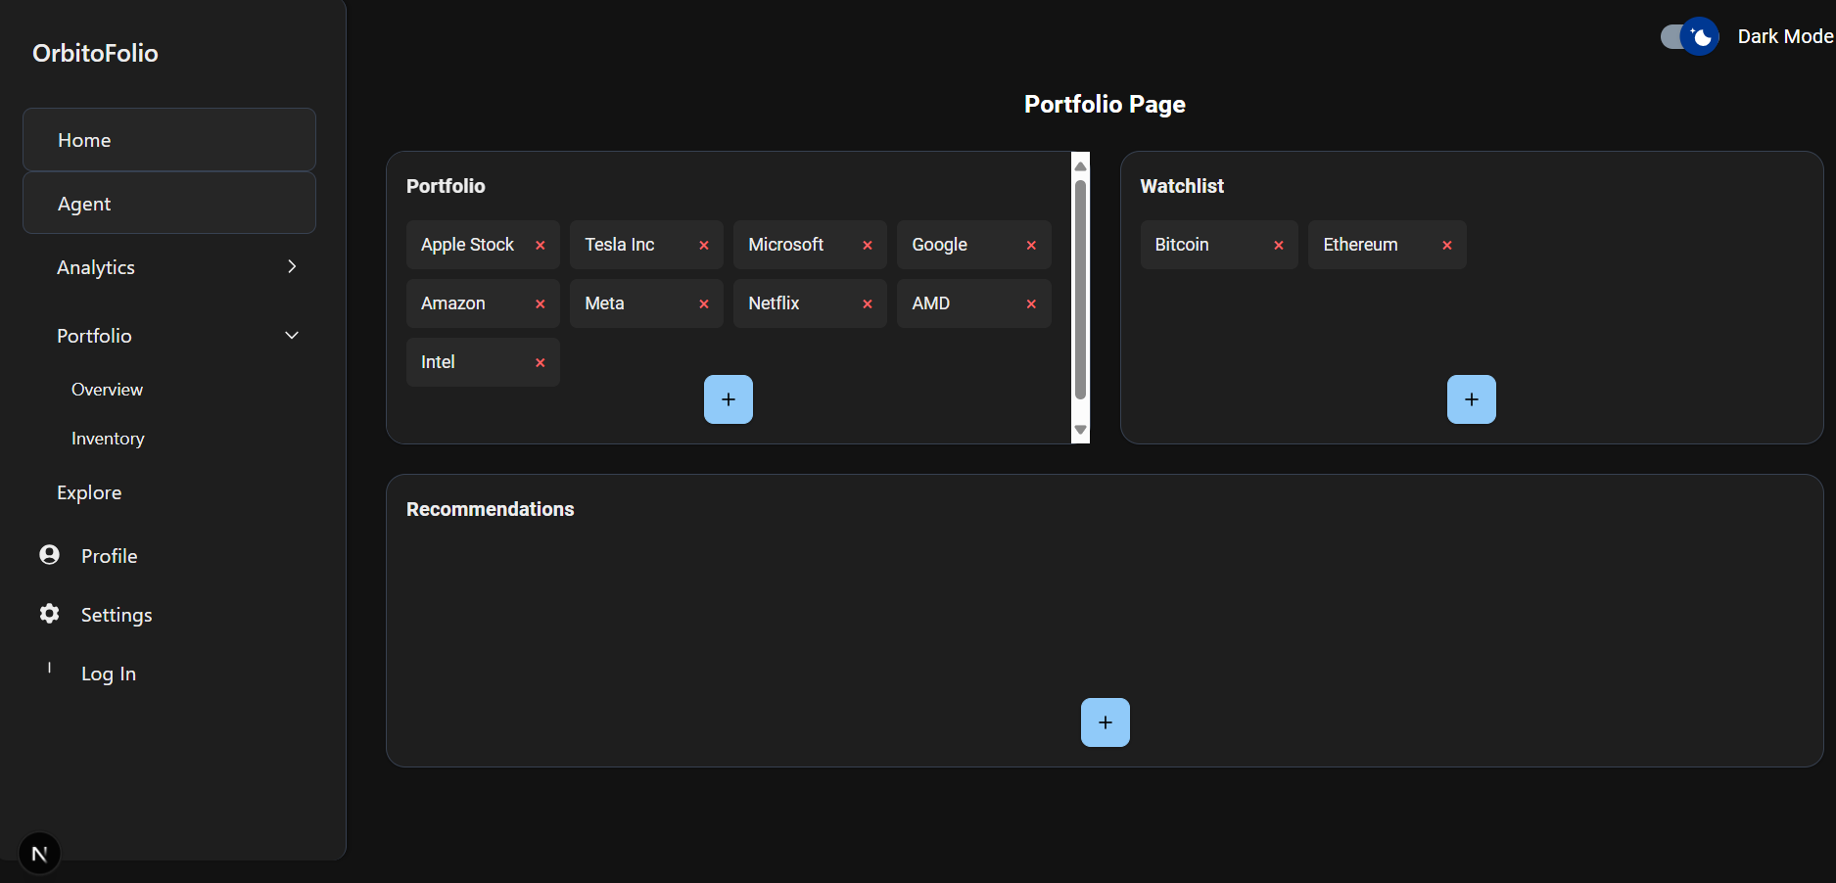Select the Google chip label
This screenshot has height=883, width=1836.
coord(939,245)
